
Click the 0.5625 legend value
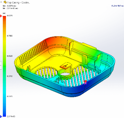click(x=10, y=56)
